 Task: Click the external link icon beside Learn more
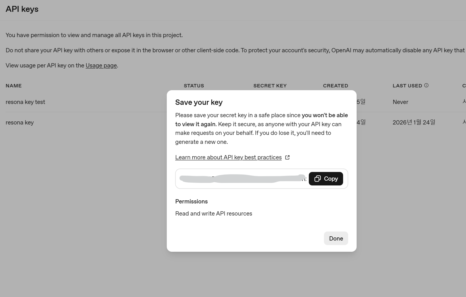[287, 157]
